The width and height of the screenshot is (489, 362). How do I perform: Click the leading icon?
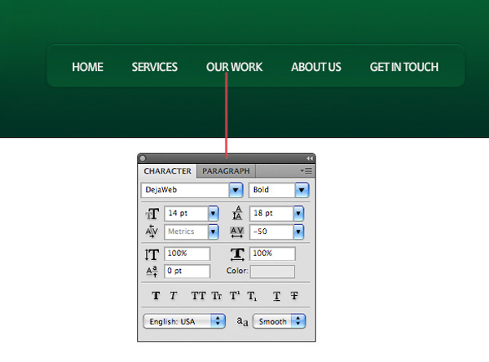point(237,213)
